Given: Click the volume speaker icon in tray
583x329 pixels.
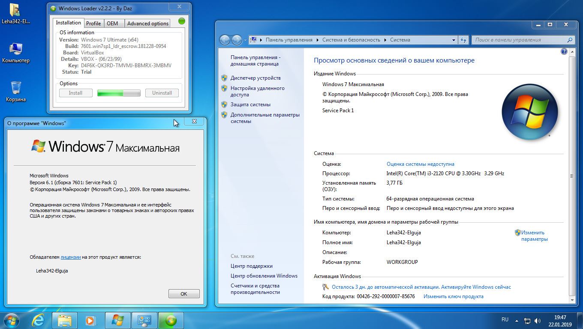Looking at the screenshot, I should click(538, 320).
